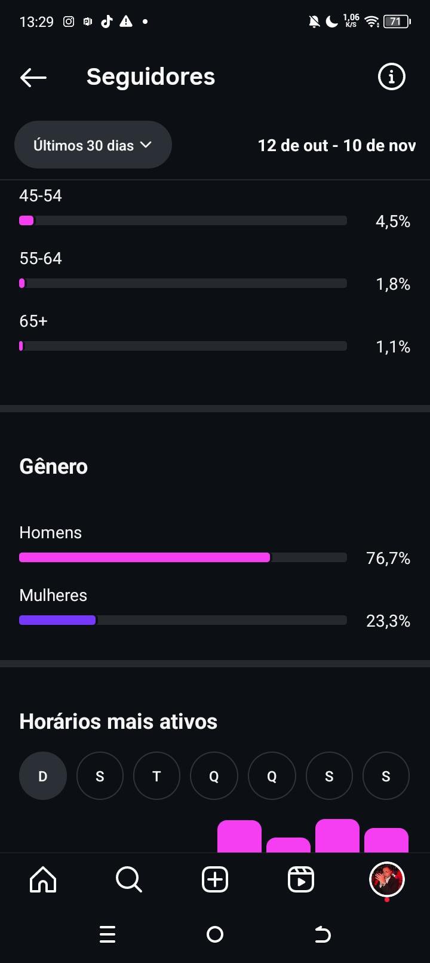Screen dimensions: 430x963
Task: Tap the tallest pink active-hours bar
Action: 337,836
